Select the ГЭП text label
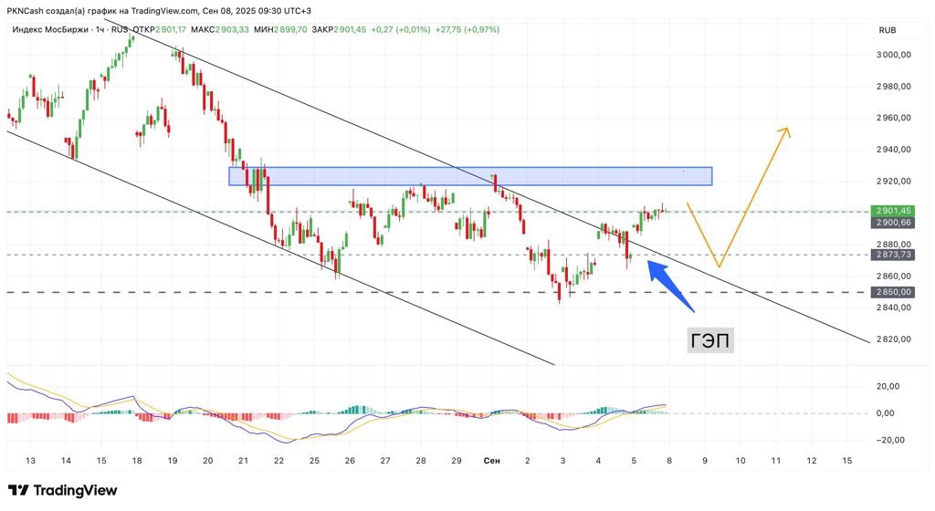Screen dimensions: 935x511 (x=710, y=340)
